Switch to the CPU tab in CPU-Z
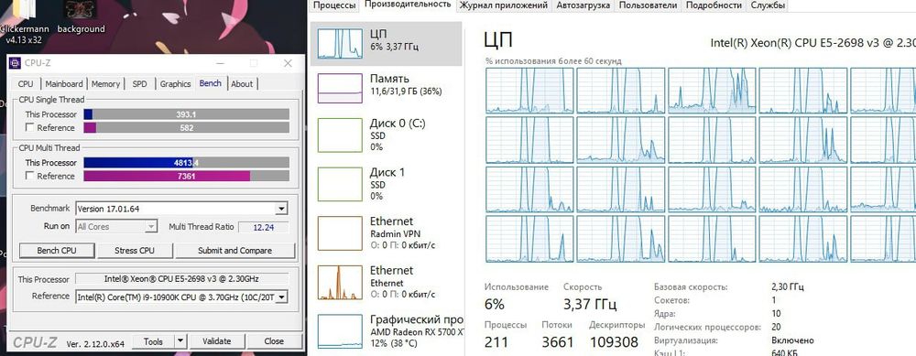 26,84
